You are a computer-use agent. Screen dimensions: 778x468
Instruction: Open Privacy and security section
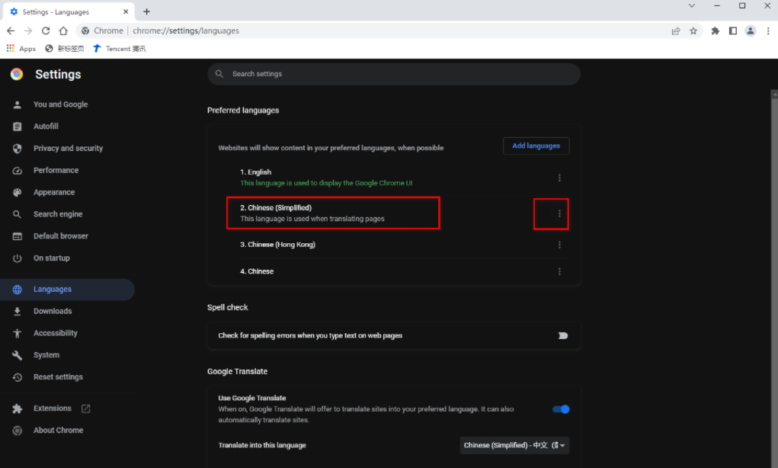point(68,148)
